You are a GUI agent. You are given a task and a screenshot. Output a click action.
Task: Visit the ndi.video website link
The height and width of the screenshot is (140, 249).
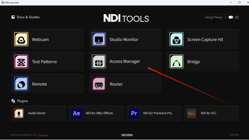point(127,135)
